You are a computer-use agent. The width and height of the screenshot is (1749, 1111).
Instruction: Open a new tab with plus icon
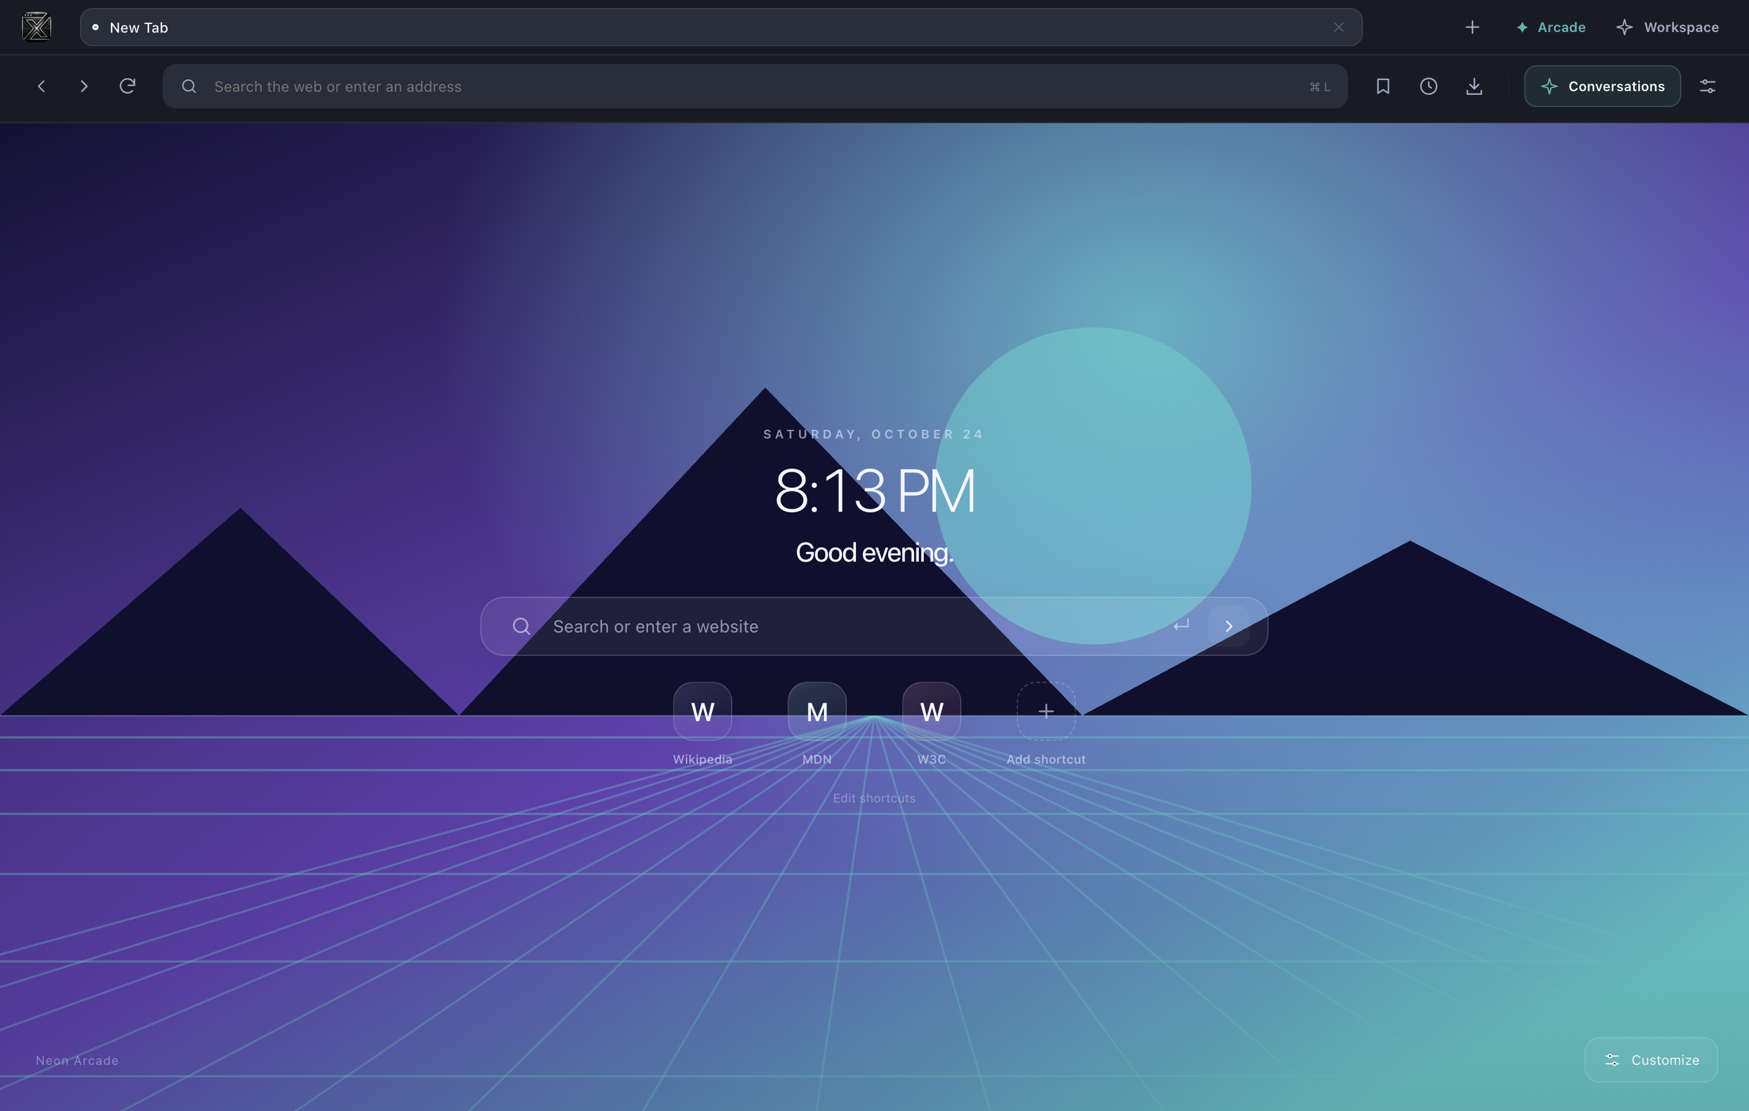click(x=1472, y=28)
